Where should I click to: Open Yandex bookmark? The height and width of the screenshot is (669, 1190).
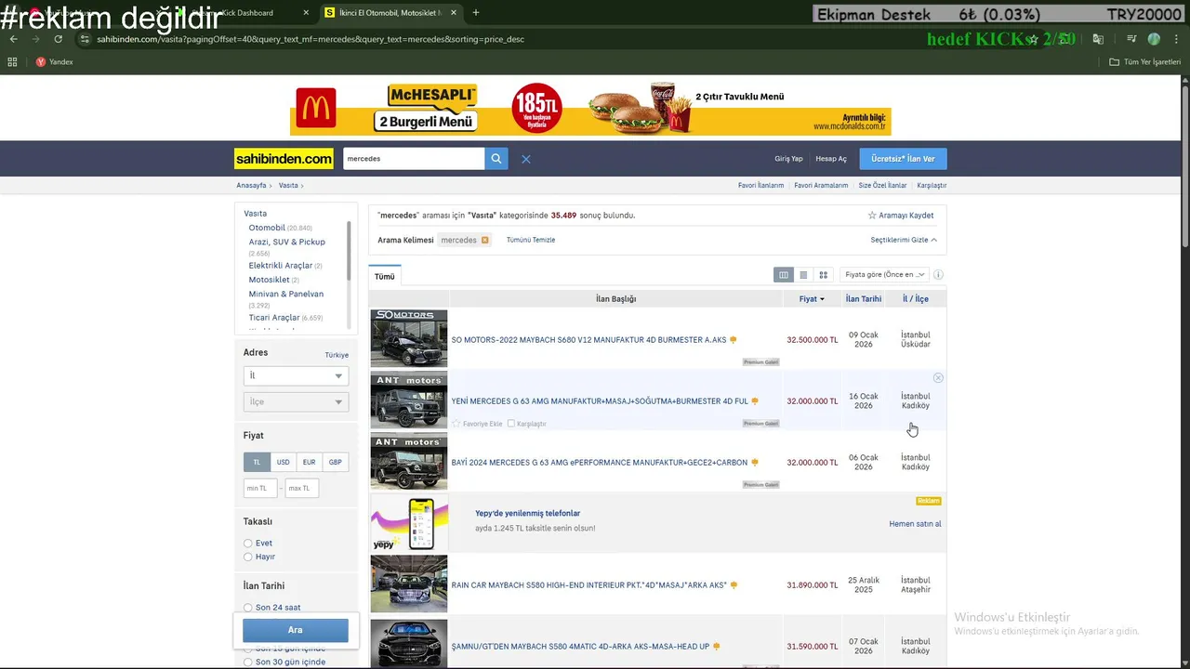[x=54, y=62]
